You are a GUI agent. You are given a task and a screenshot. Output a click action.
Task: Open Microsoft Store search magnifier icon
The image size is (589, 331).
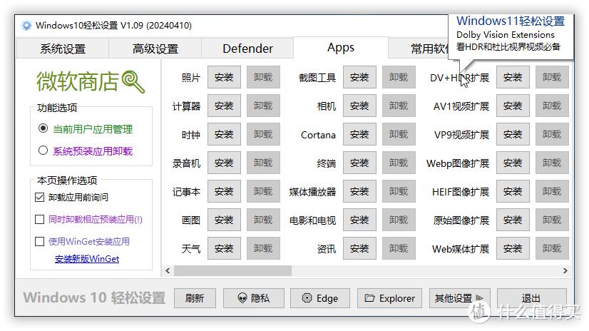(133, 81)
